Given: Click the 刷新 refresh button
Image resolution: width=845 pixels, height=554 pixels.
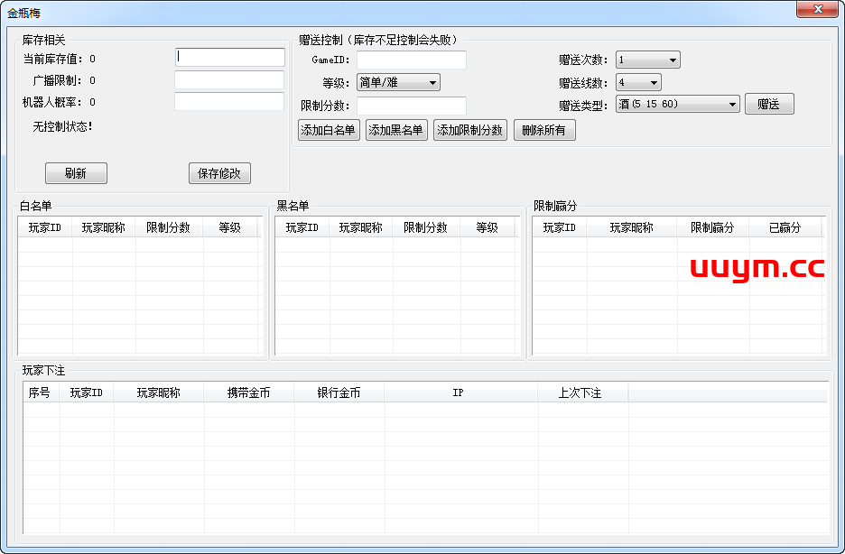Looking at the screenshot, I should pyautogui.click(x=76, y=173).
